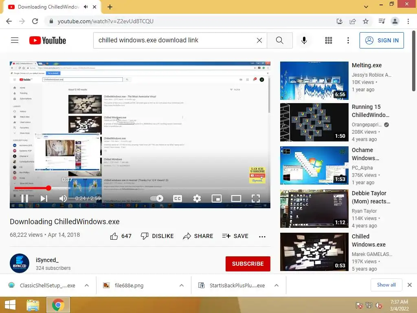
Task: Close the Downloading ChilledWindows tab
Action: click(x=94, y=7)
